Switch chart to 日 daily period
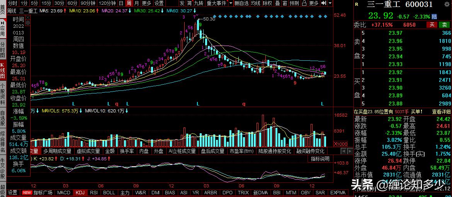This screenshot has width=452, height=197. (121, 3)
